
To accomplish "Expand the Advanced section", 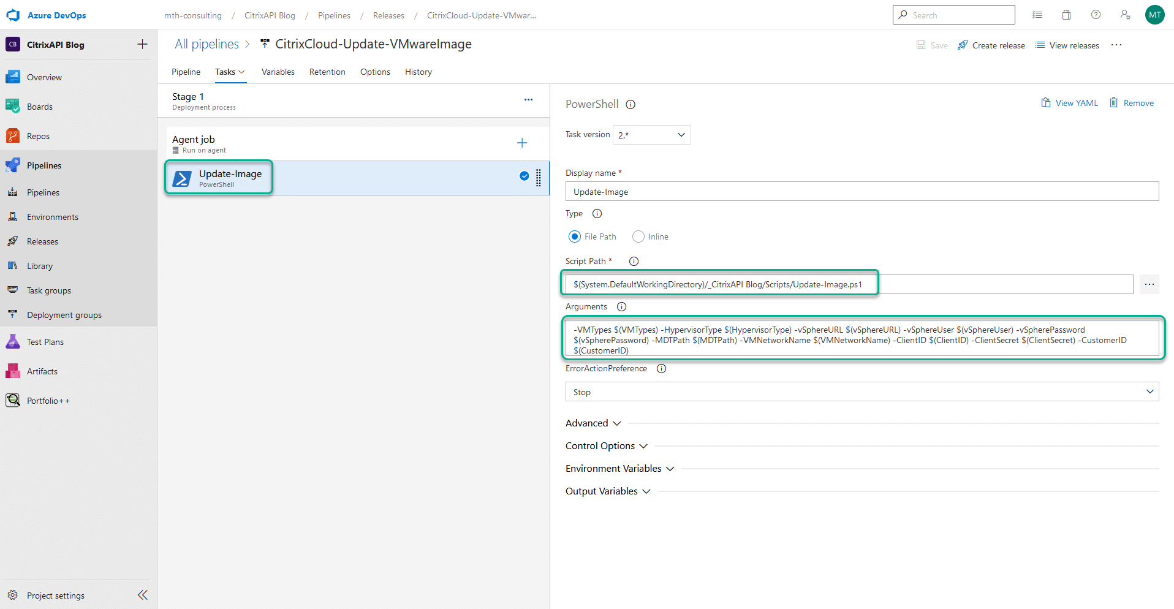I will click(593, 423).
